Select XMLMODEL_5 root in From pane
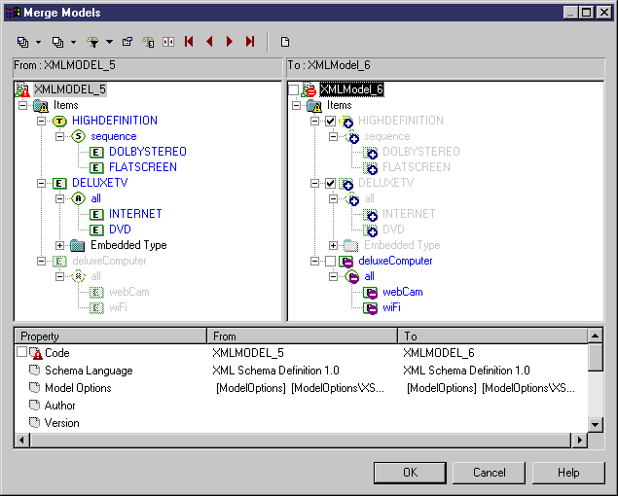 pyautogui.click(x=70, y=89)
